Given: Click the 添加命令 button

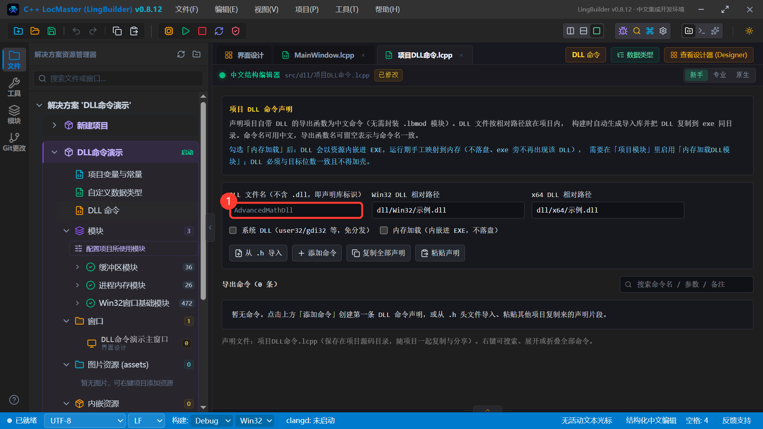Looking at the screenshot, I should tap(317, 253).
